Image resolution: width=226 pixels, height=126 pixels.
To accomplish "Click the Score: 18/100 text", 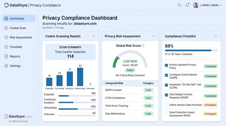I will [x=130, y=65].
